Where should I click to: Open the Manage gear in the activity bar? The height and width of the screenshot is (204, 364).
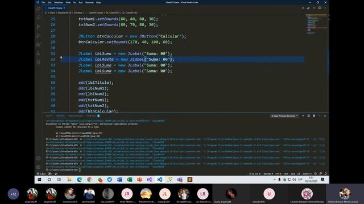coord(39,167)
